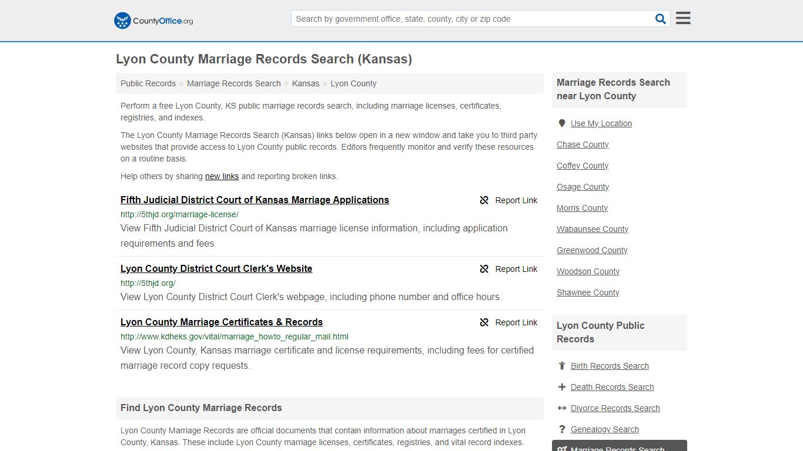
Task: Select highlighted Marriage Records Search sidebar item
Action: pyautogui.click(x=620, y=446)
